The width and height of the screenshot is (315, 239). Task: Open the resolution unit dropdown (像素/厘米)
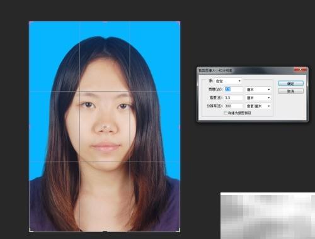click(x=258, y=106)
